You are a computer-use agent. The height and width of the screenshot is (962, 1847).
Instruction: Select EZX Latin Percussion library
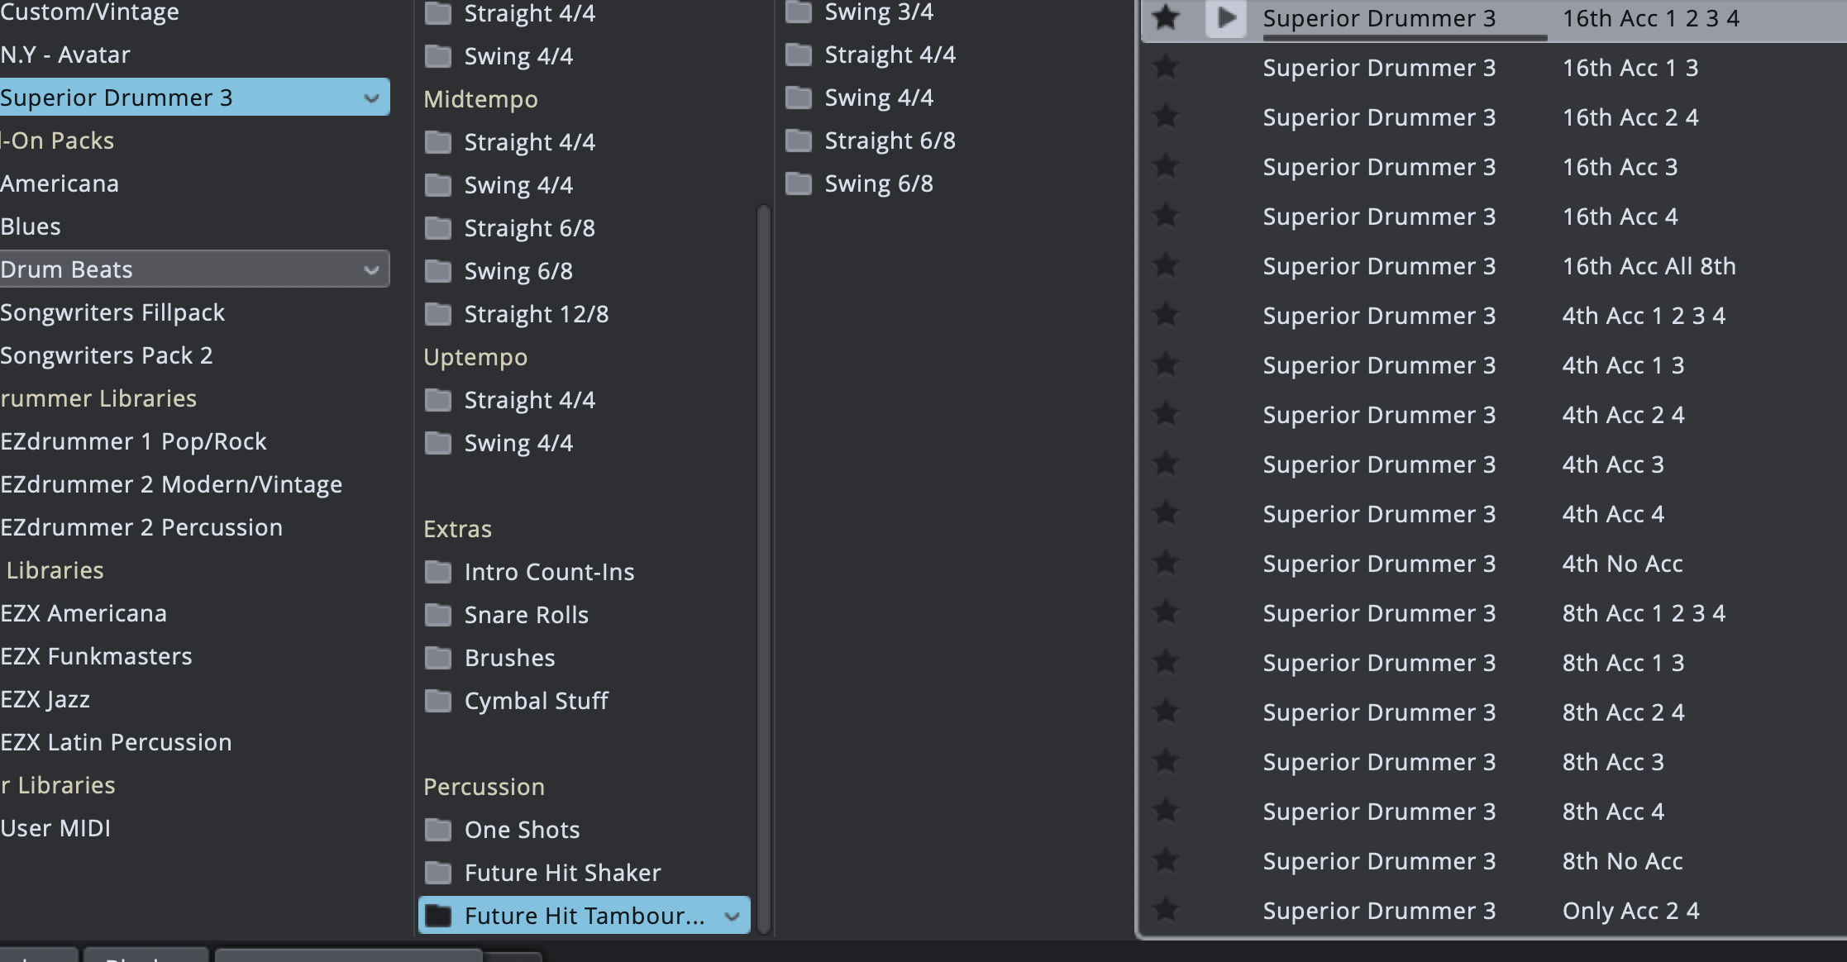116,742
